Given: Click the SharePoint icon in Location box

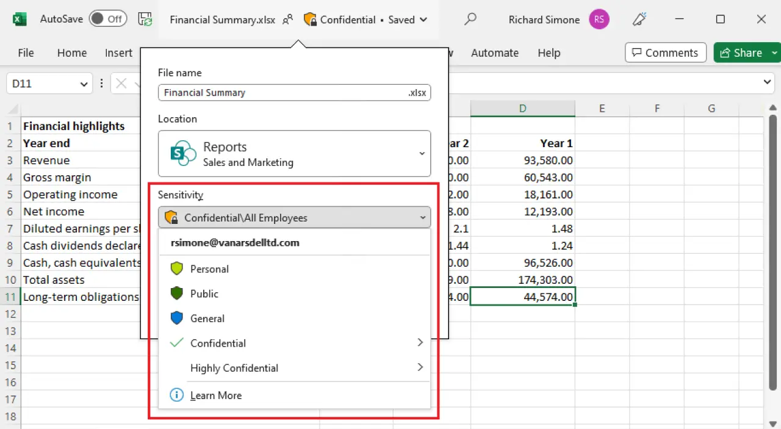Looking at the screenshot, I should 182,153.
